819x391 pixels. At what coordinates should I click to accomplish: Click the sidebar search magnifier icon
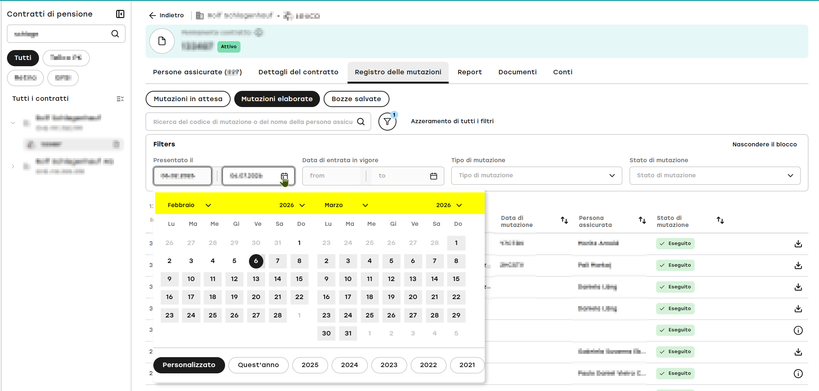point(115,34)
